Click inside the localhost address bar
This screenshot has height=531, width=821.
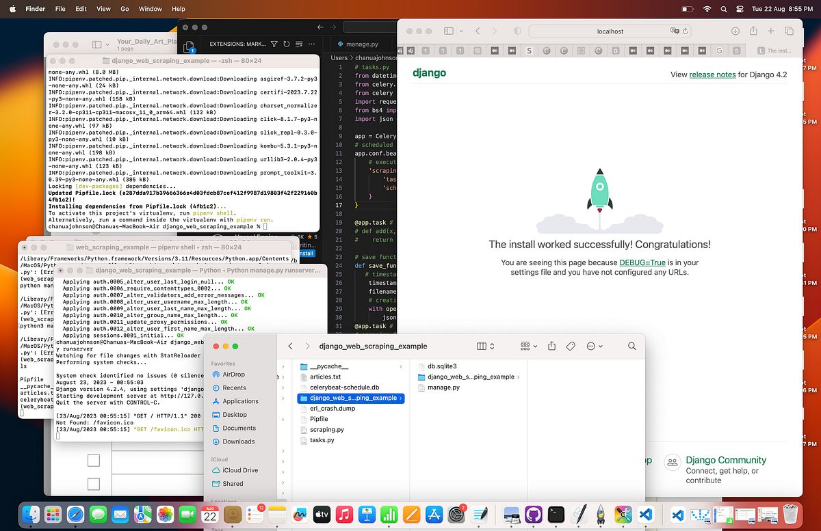click(x=609, y=31)
